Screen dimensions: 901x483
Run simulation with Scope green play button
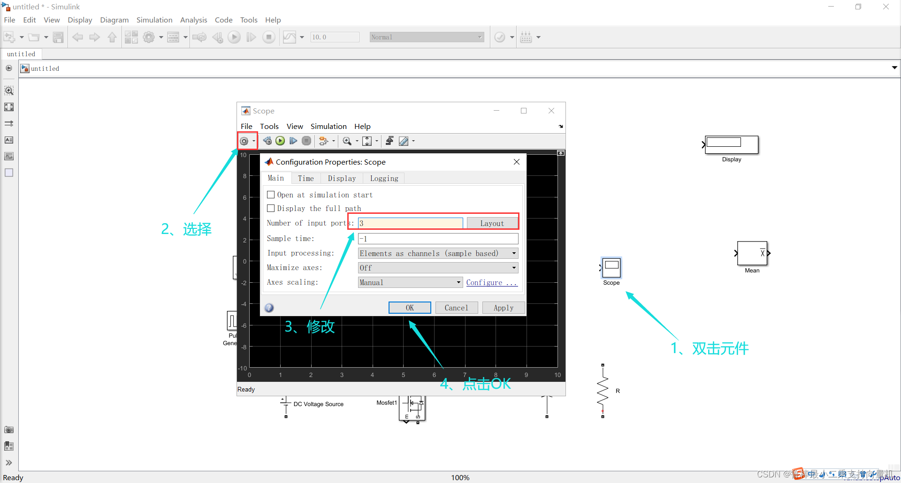tap(281, 141)
